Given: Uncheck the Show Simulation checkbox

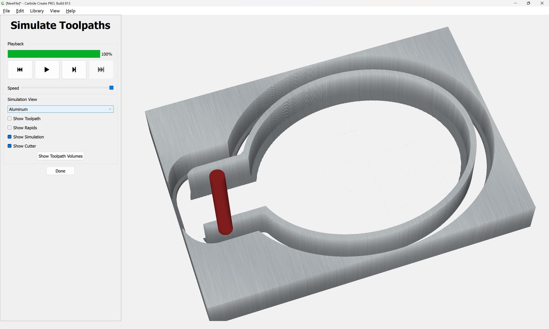Looking at the screenshot, I should (x=9, y=137).
